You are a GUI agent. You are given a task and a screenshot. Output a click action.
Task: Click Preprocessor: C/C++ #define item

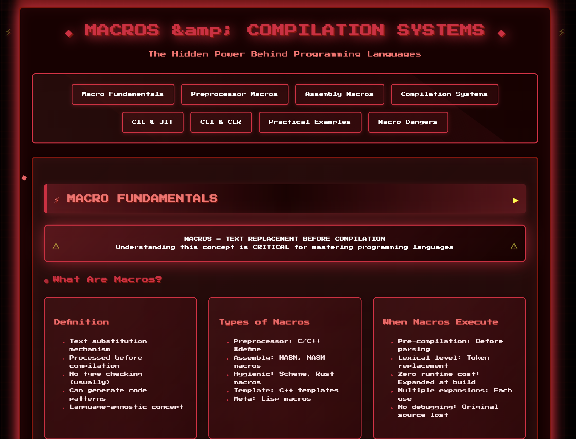[x=277, y=345]
